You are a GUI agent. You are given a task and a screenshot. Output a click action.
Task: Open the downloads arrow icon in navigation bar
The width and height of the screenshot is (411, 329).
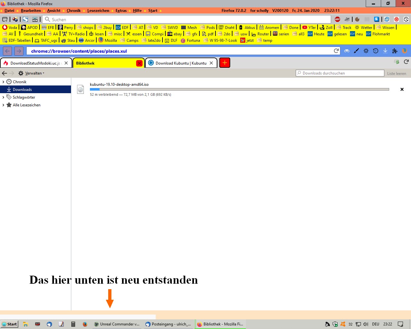pos(385,51)
